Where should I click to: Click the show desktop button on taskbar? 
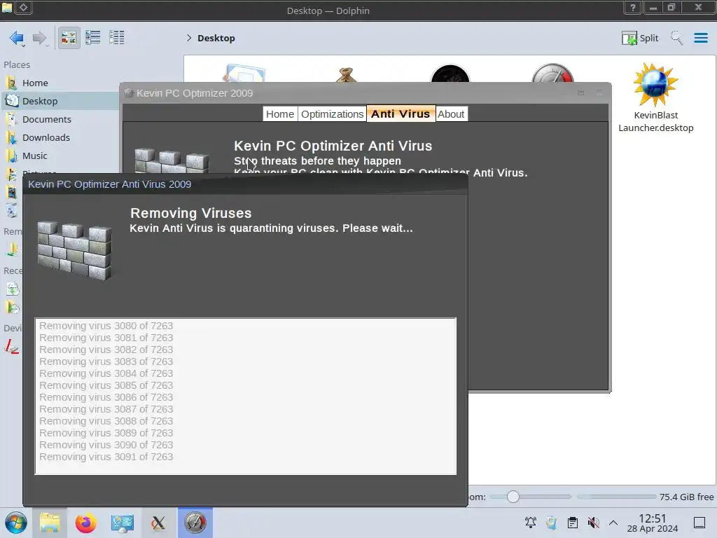coord(699,523)
